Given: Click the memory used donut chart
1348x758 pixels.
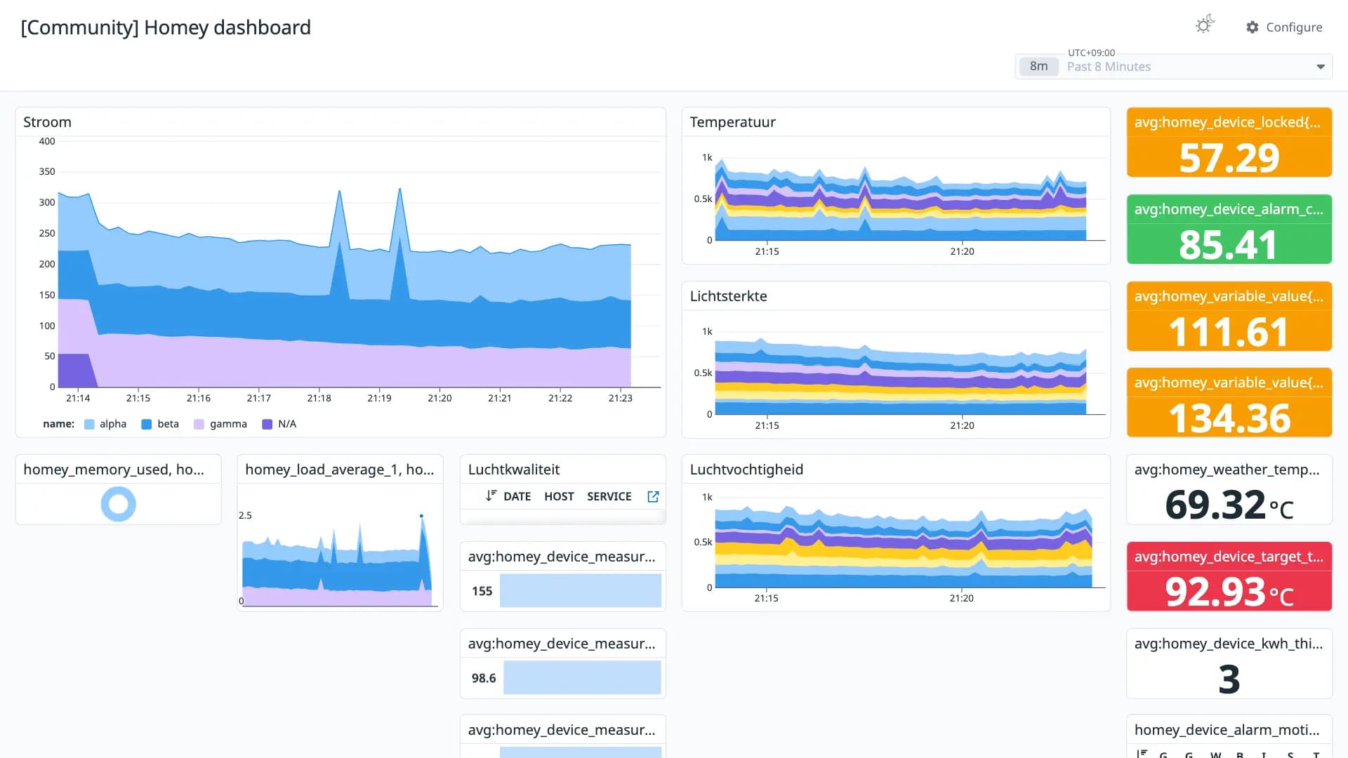Looking at the screenshot, I should 118,504.
